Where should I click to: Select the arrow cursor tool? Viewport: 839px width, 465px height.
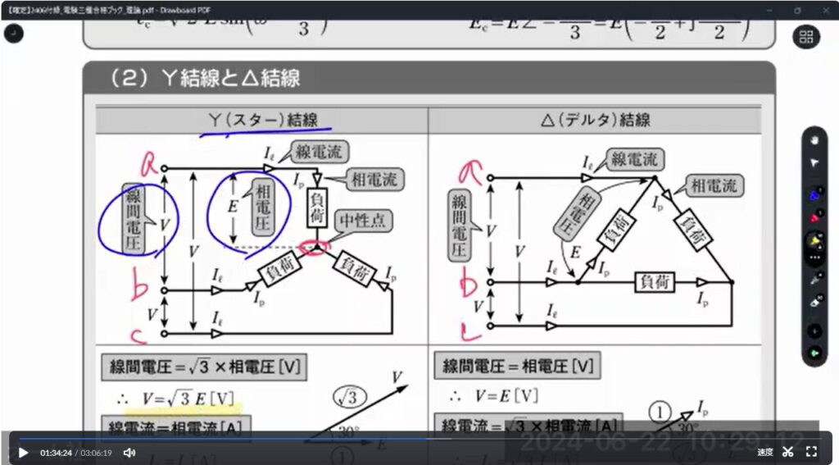tap(814, 163)
